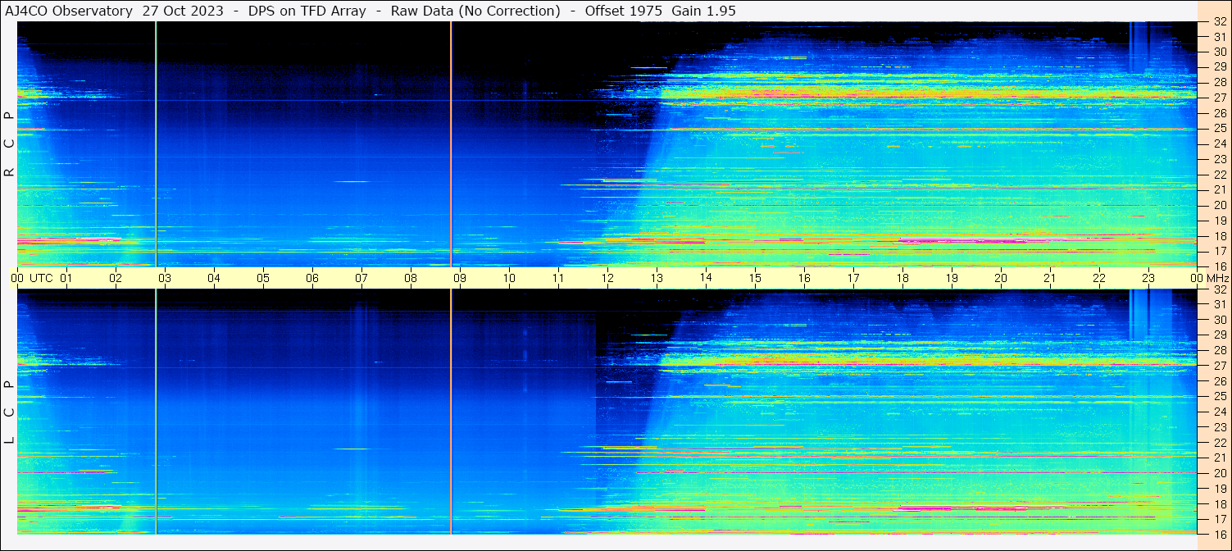Click the 23 hour label on the time axis
The width and height of the screenshot is (1232, 551).
(x=1148, y=278)
